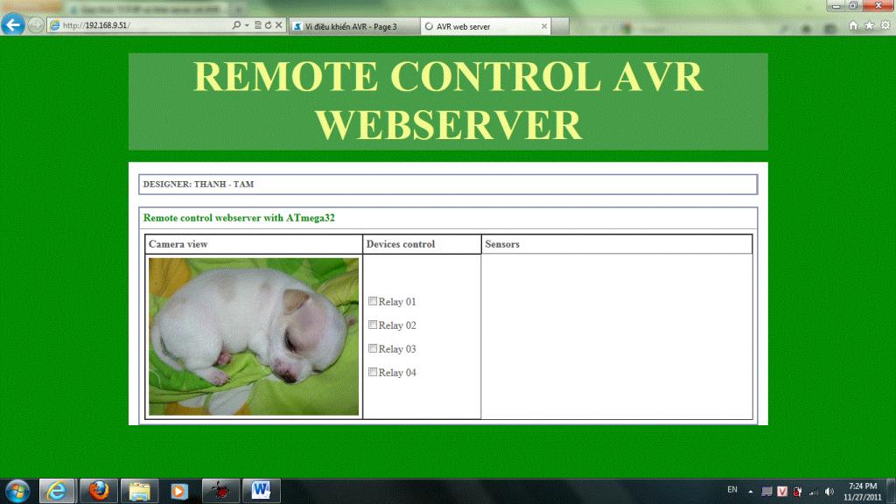The image size is (896, 504).
Task: Open a new blank tab
Action: (561, 26)
